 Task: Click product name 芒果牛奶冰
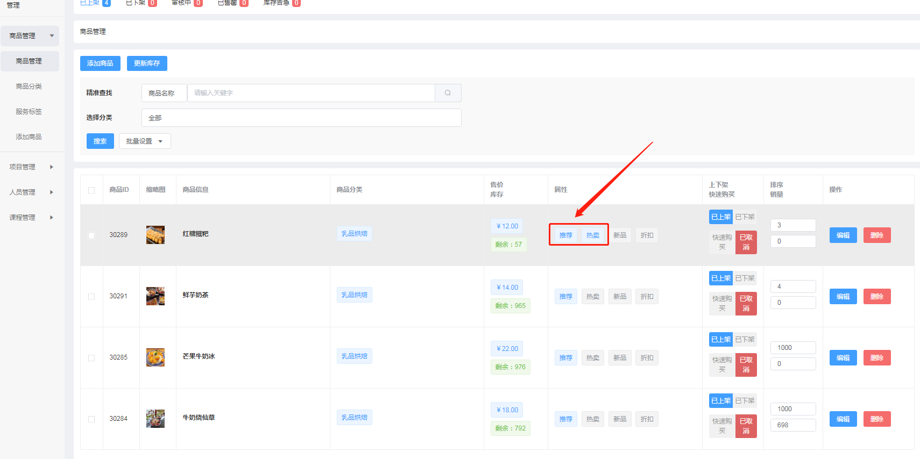pos(199,356)
